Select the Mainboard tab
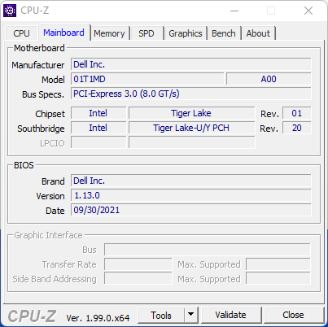The image size is (328, 327). click(63, 33)
